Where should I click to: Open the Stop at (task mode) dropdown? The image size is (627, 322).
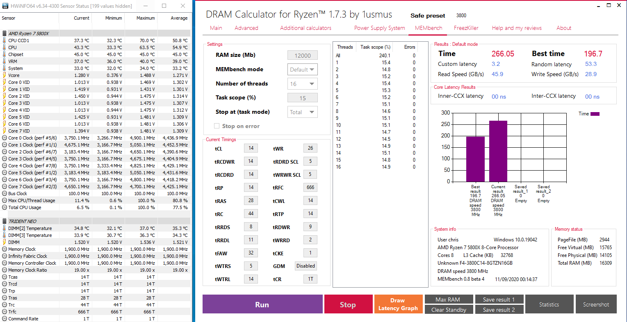[303, 112]
